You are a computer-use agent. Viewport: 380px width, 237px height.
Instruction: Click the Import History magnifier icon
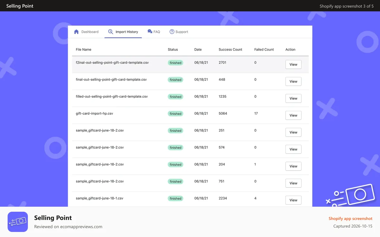tap(111, 32)
